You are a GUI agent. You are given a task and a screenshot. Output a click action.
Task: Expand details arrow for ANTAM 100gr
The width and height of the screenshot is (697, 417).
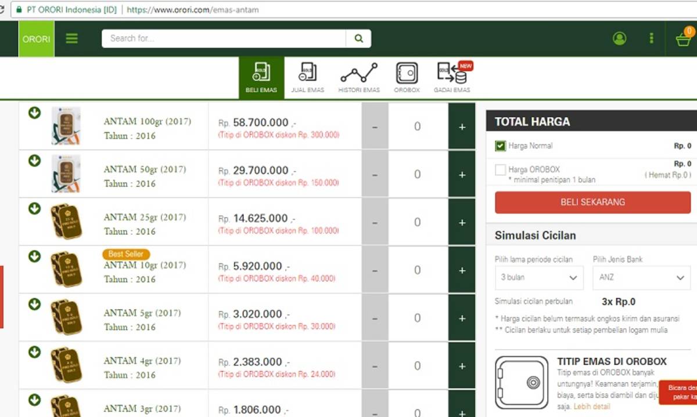coord(35,113)
